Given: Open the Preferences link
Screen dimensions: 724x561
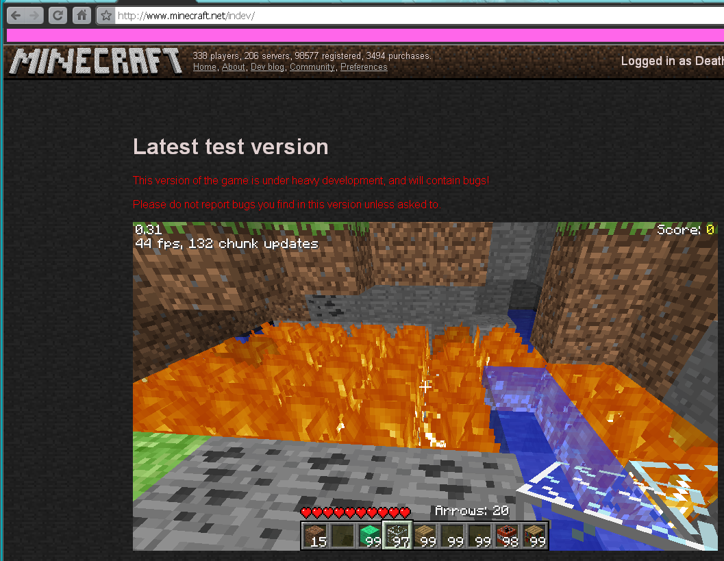Looking at the screenshot, I should tap(364, 67).
